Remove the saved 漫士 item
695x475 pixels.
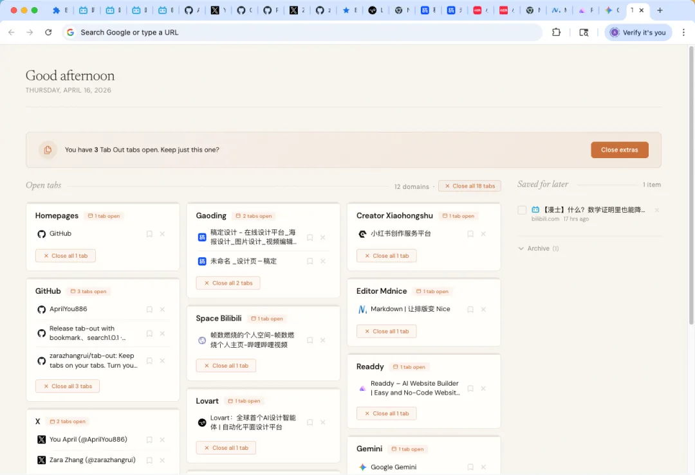click(x=657, y=210)
